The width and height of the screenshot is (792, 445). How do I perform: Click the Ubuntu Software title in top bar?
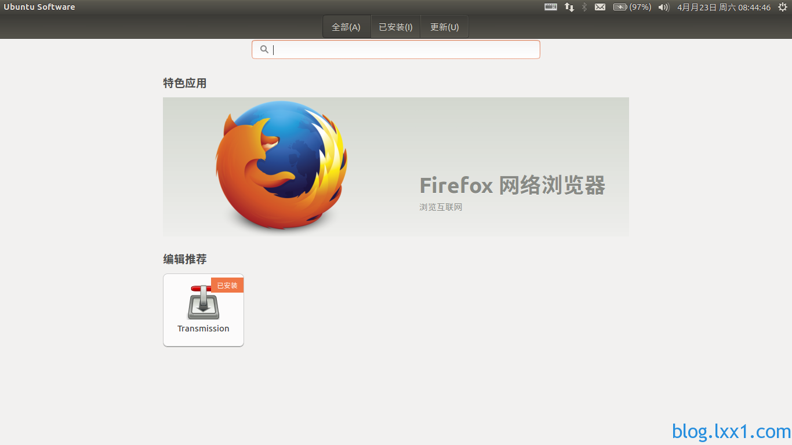pos(39,7)
